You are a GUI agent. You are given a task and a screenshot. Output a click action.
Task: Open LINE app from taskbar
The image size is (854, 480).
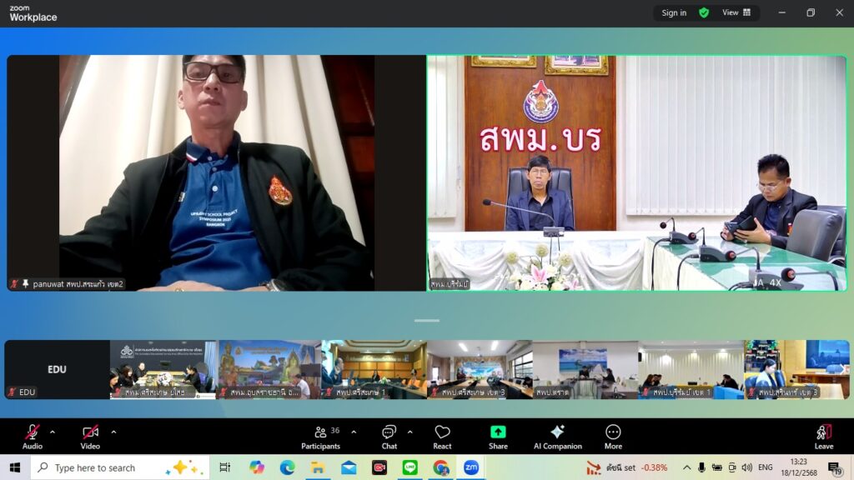(x=410, y=467)
